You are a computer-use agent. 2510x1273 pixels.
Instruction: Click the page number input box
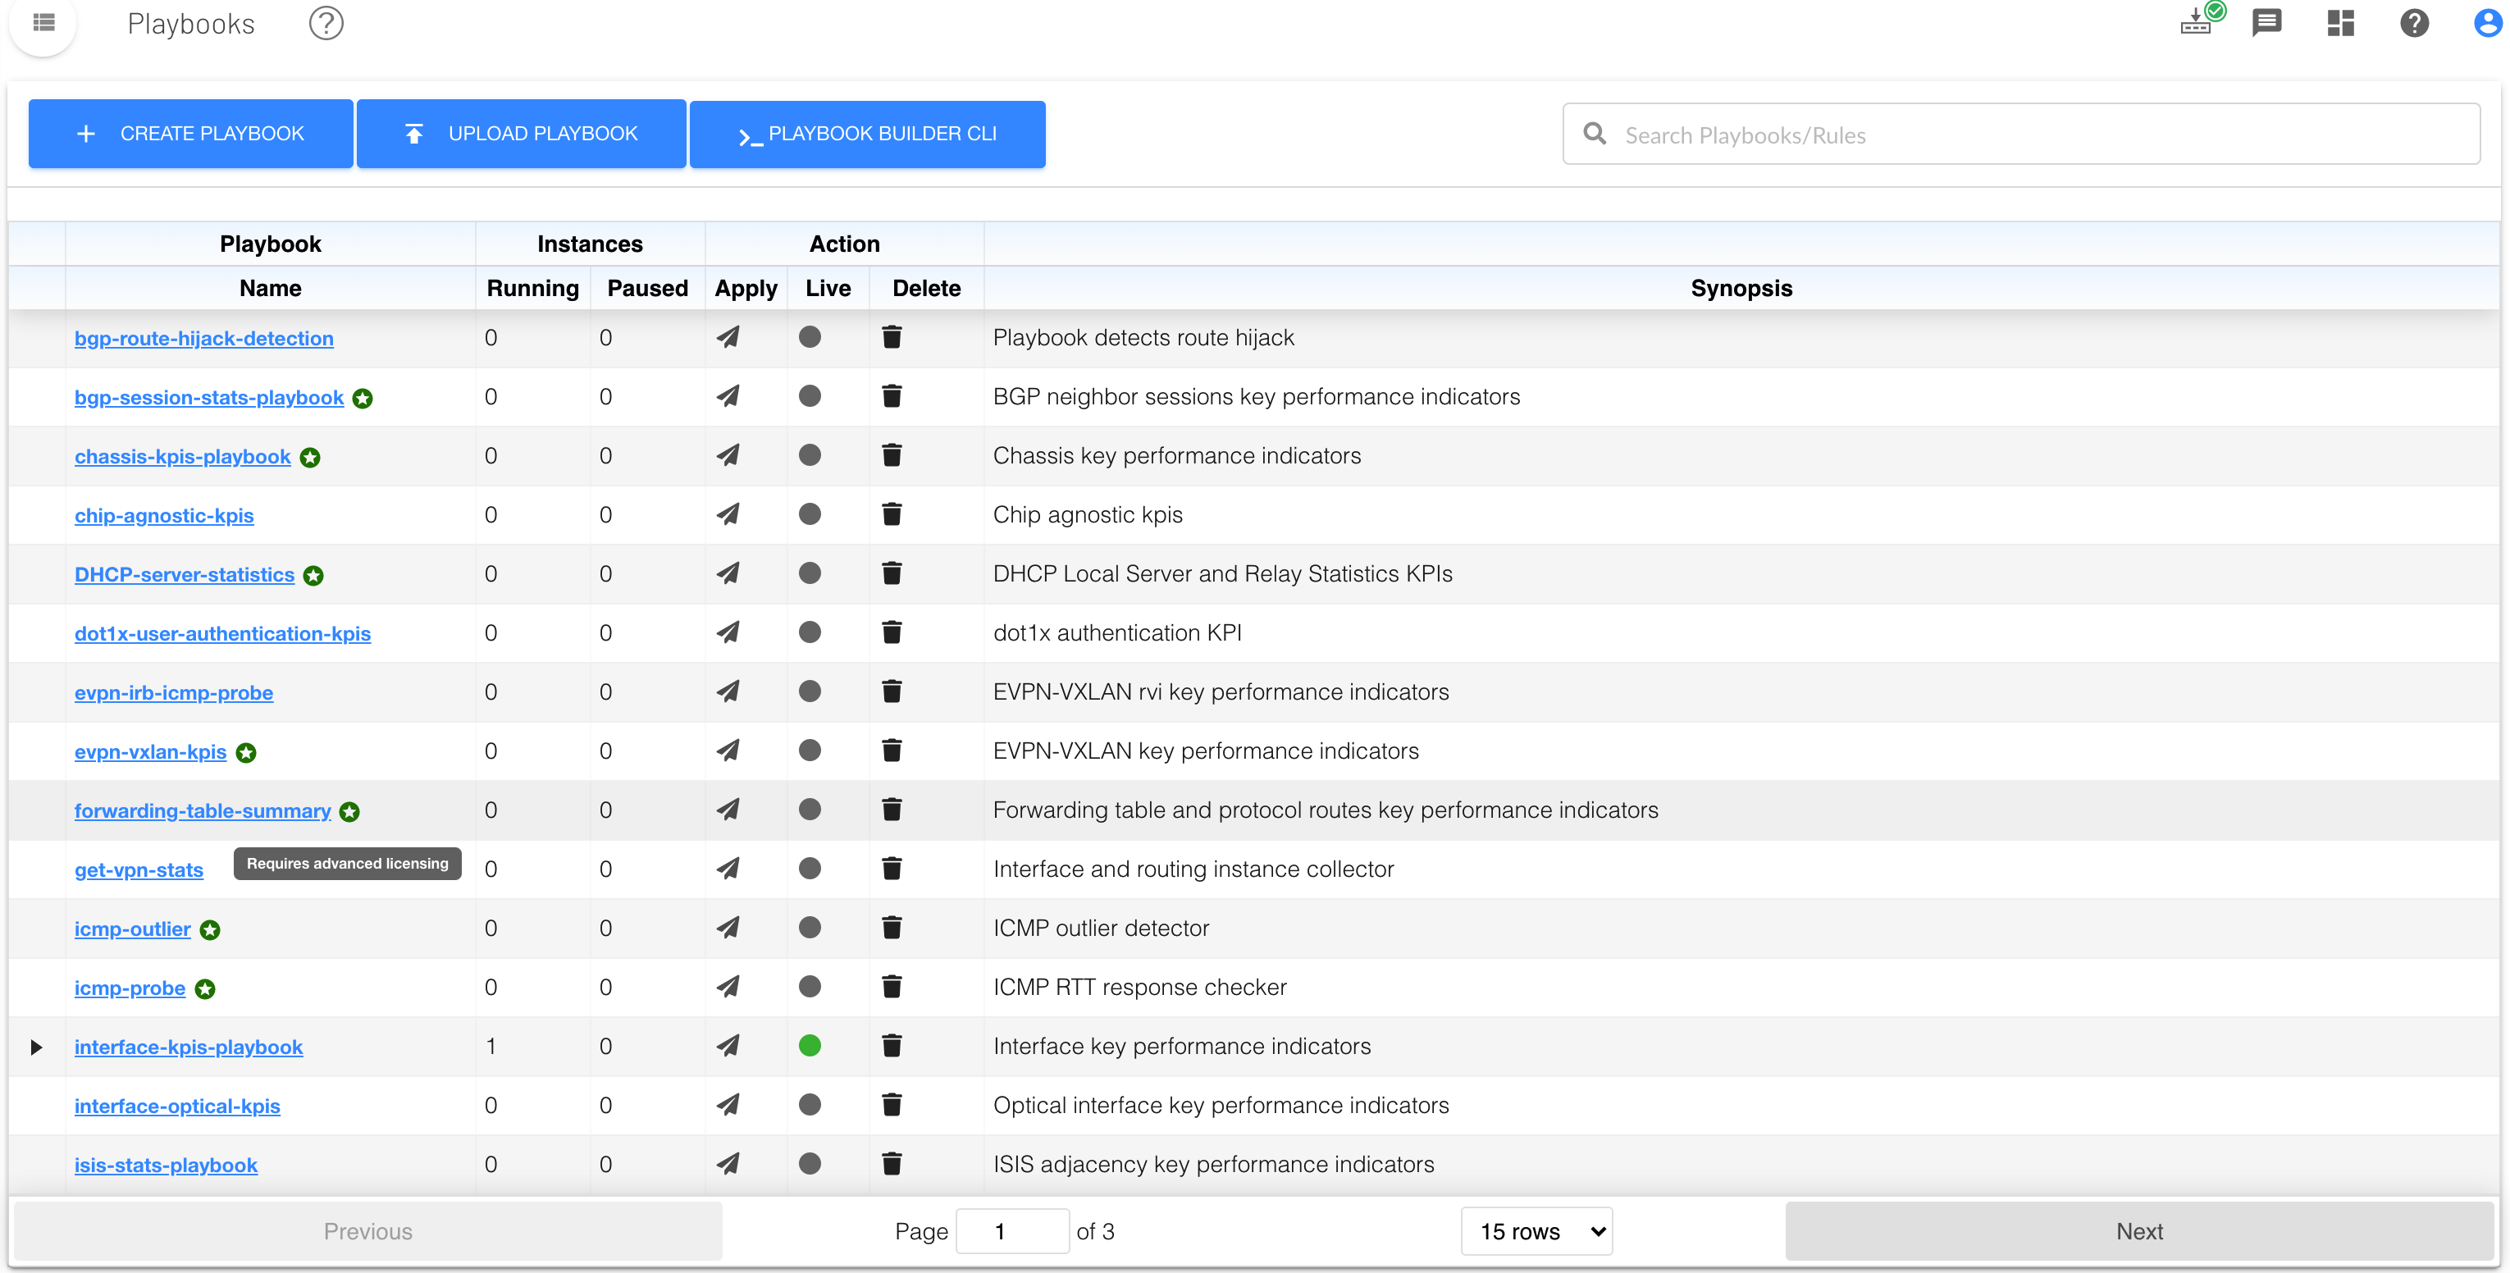coord(1011,1231)
